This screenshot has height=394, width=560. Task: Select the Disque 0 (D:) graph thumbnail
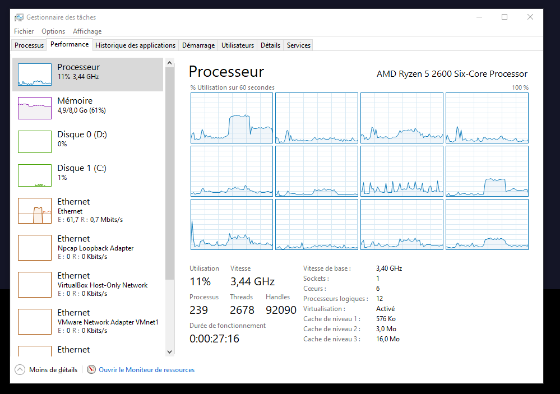[35, 141]
